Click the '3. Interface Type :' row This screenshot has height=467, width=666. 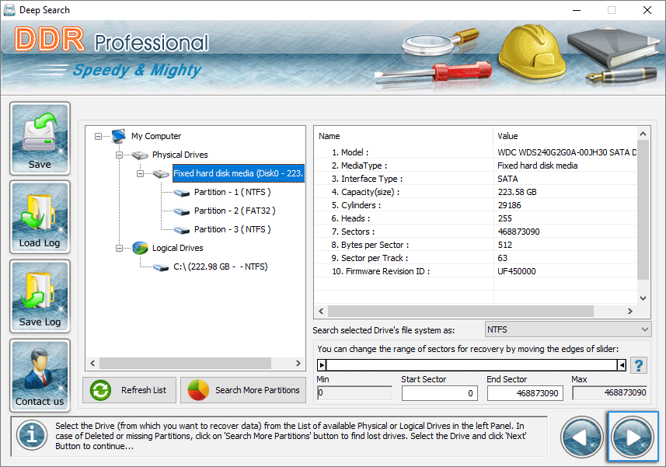pos(476,179)
